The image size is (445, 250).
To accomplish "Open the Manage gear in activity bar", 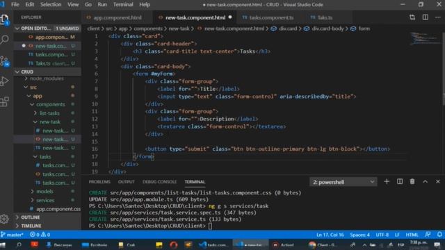I will tap(5, 219).
